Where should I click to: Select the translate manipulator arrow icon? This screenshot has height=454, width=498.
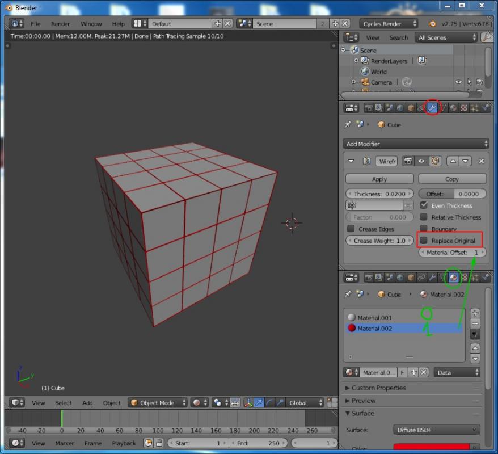point(259,403)
